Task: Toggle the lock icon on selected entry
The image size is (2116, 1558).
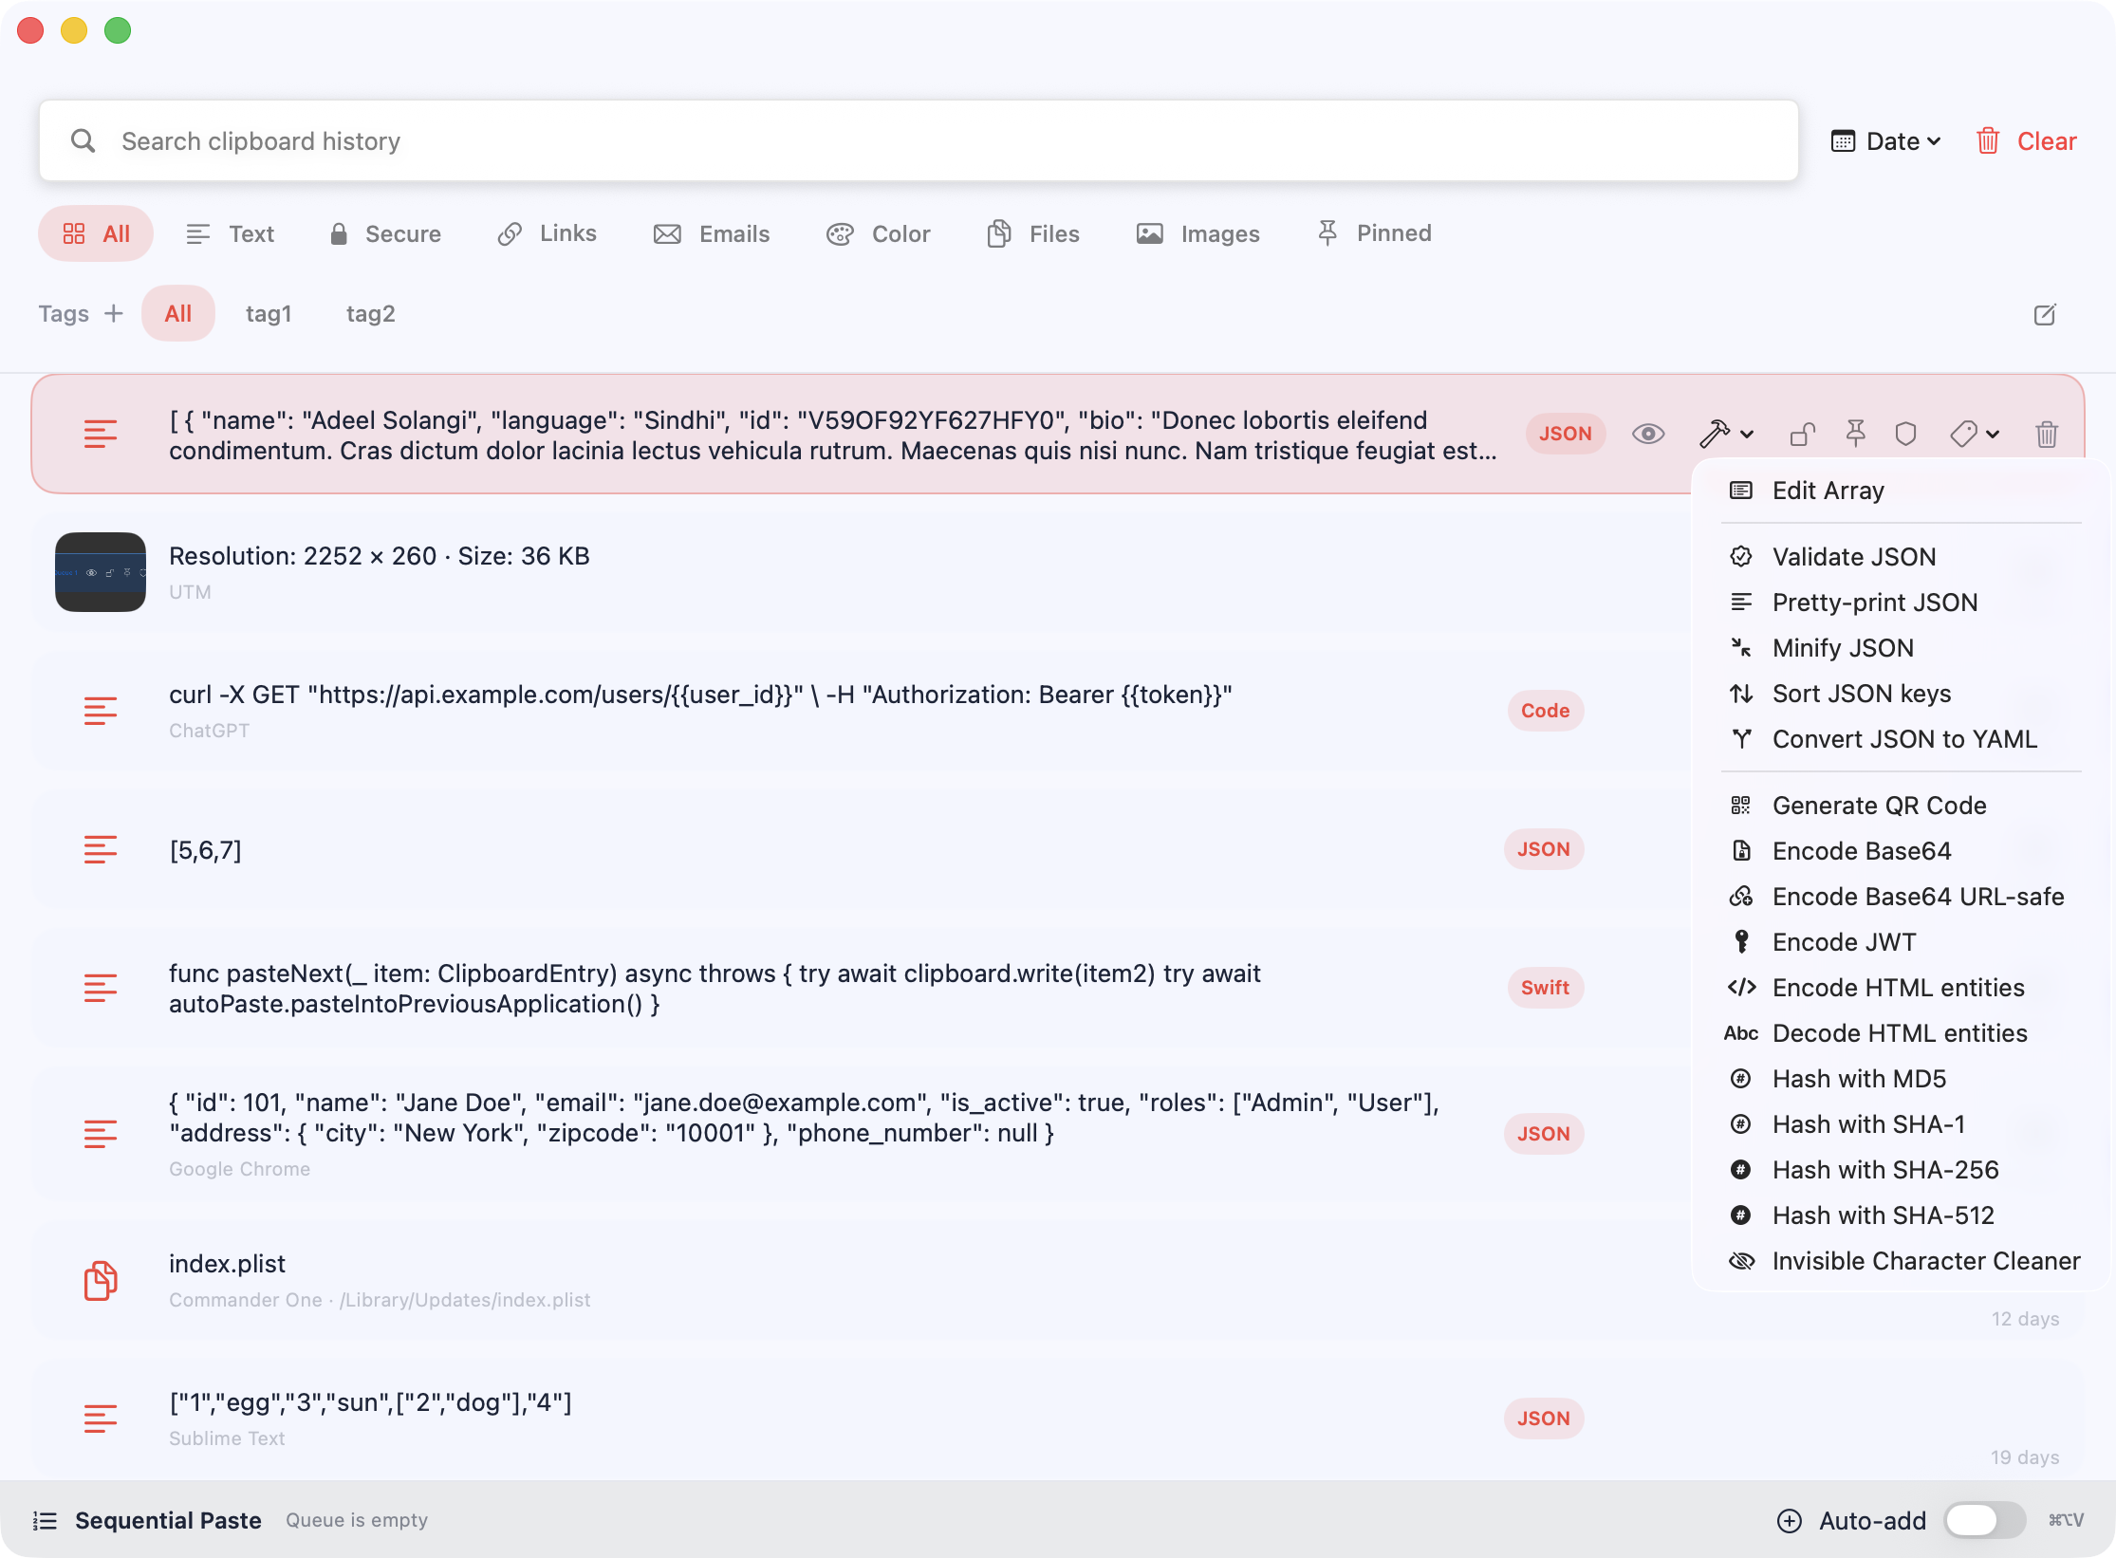Action: pyautogui.click(x=1802, y=434)
